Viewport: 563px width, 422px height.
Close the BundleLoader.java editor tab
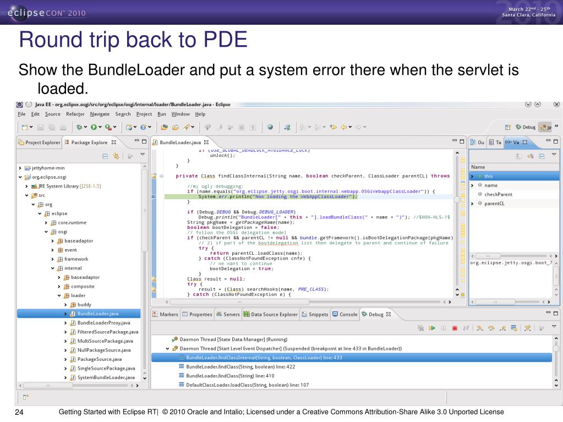[x=206, y=143]
